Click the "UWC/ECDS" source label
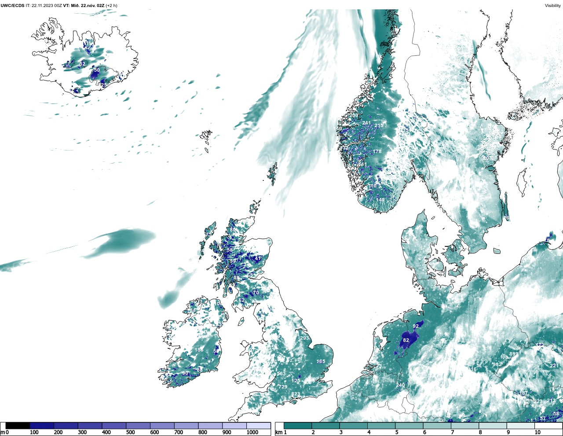Screen dimensions: 563x436 point(12,6)
